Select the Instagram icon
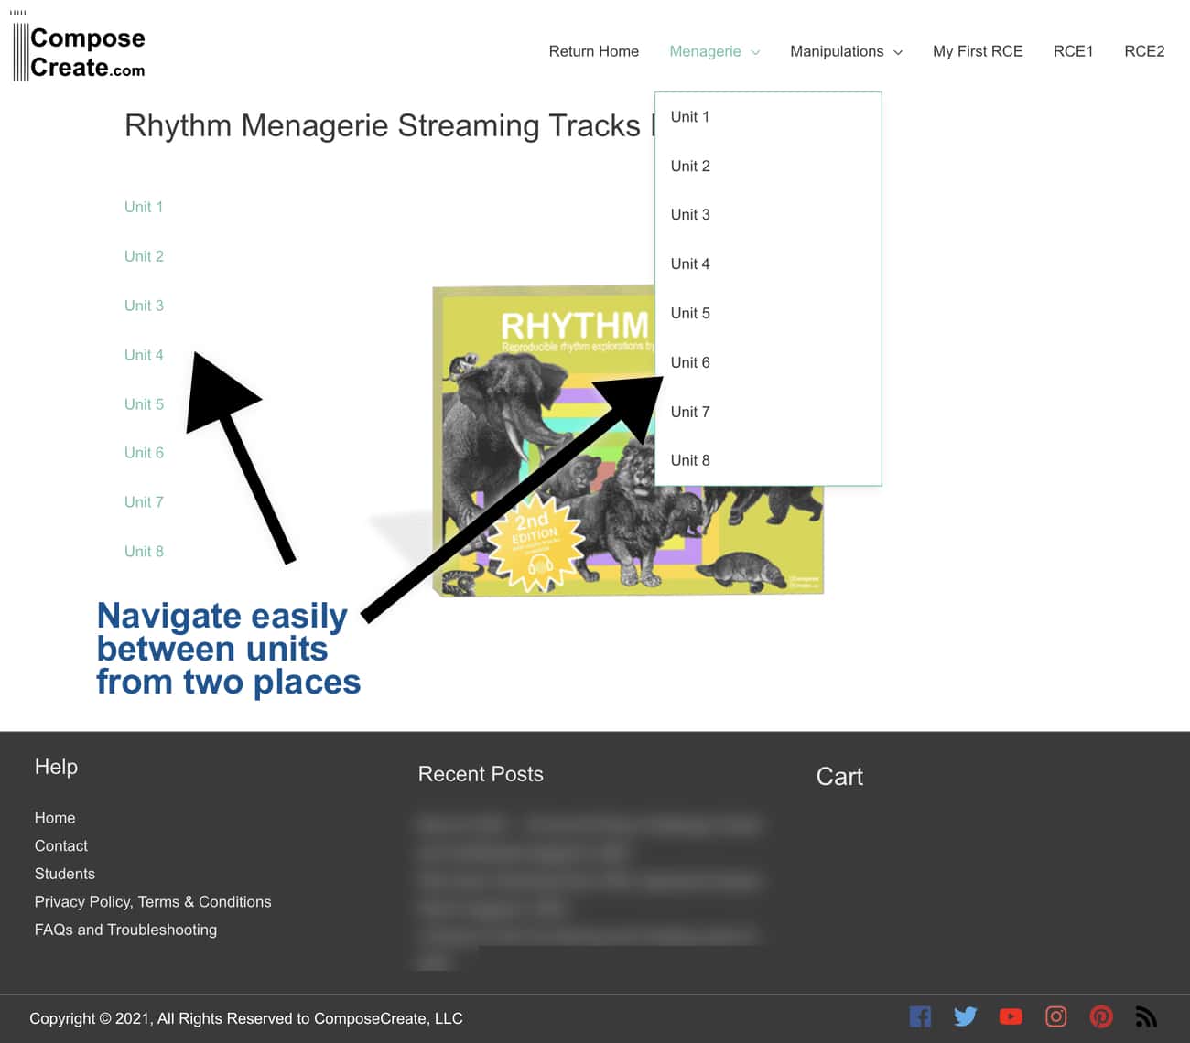Image resolution: width=1190 pixels, height=1043 pixels. pyautogui.click(x=1055, y=1016)
